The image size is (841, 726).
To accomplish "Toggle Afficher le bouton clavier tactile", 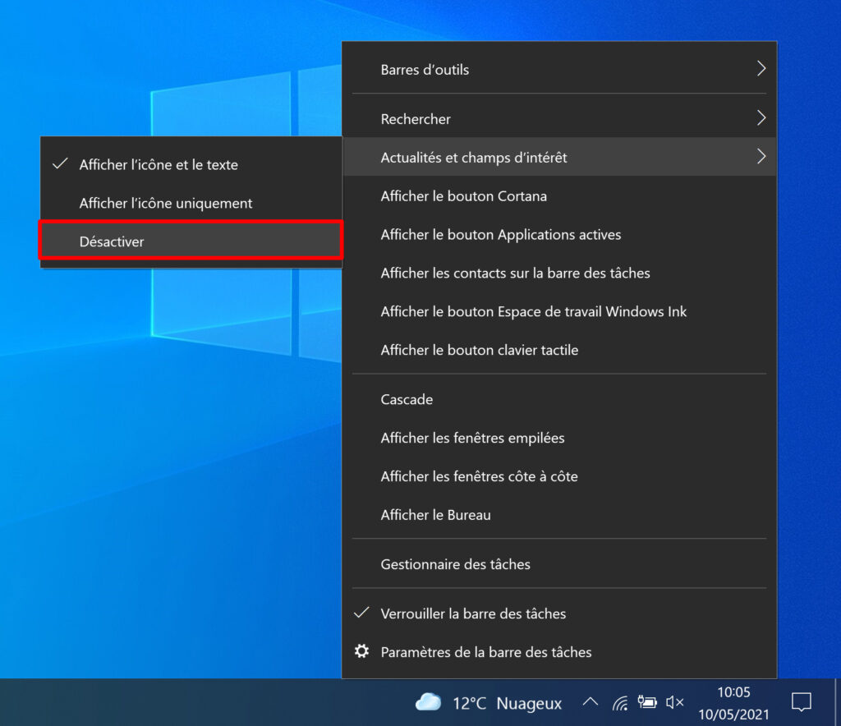I will (558, 350).
